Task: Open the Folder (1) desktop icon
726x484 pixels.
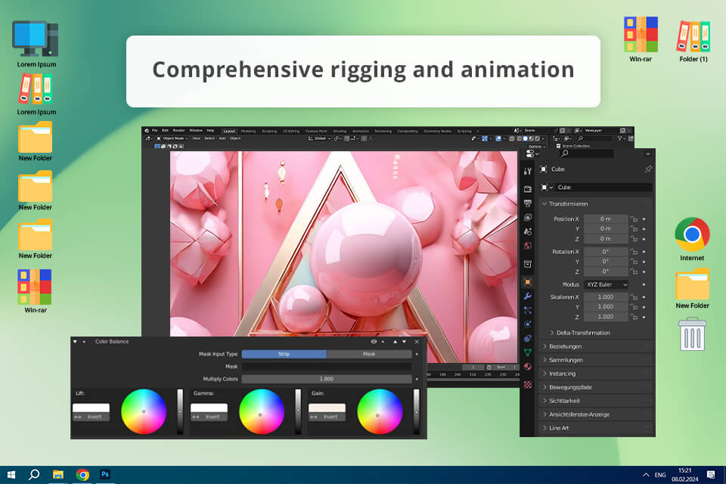Action: click(x=693, y=41)
